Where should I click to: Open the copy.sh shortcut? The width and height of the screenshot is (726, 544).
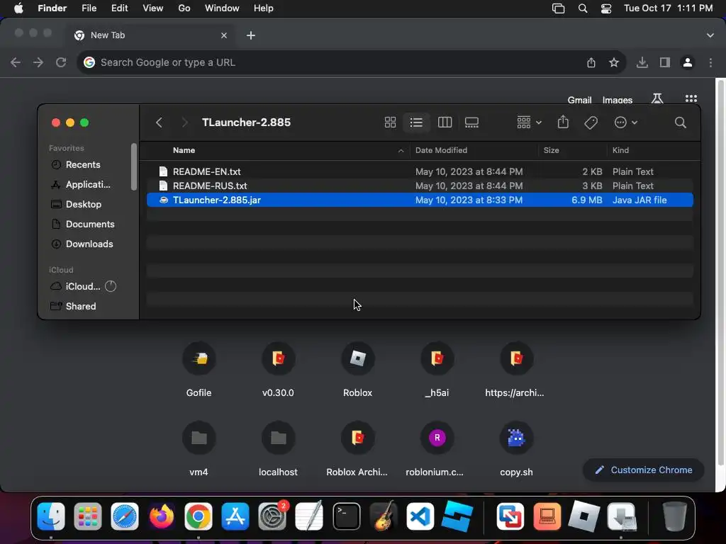click(x=516, y=449)
